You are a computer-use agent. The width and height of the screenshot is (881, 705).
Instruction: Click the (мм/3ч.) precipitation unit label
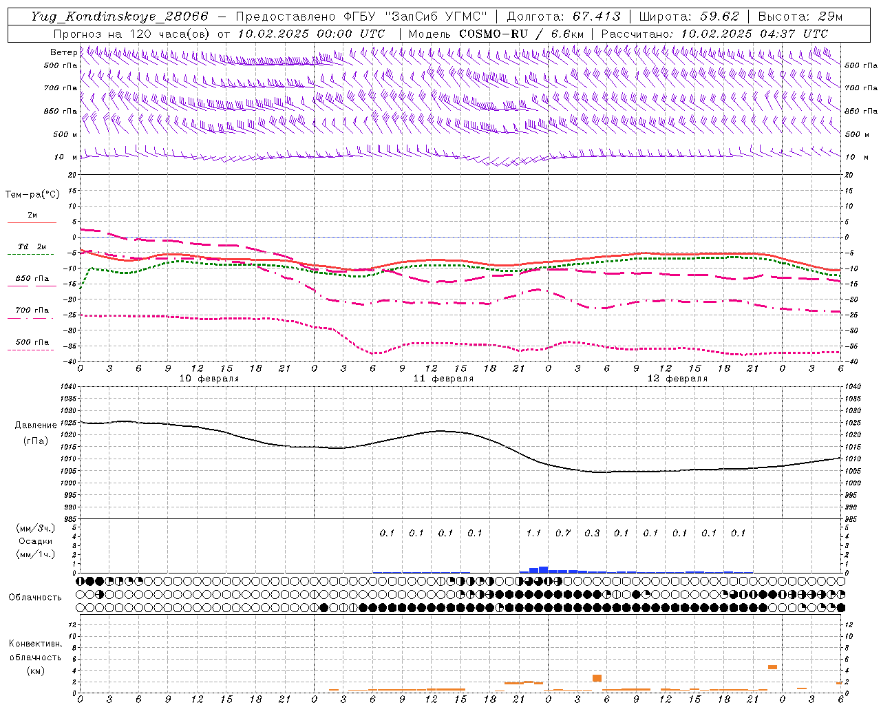coord(36,528)
